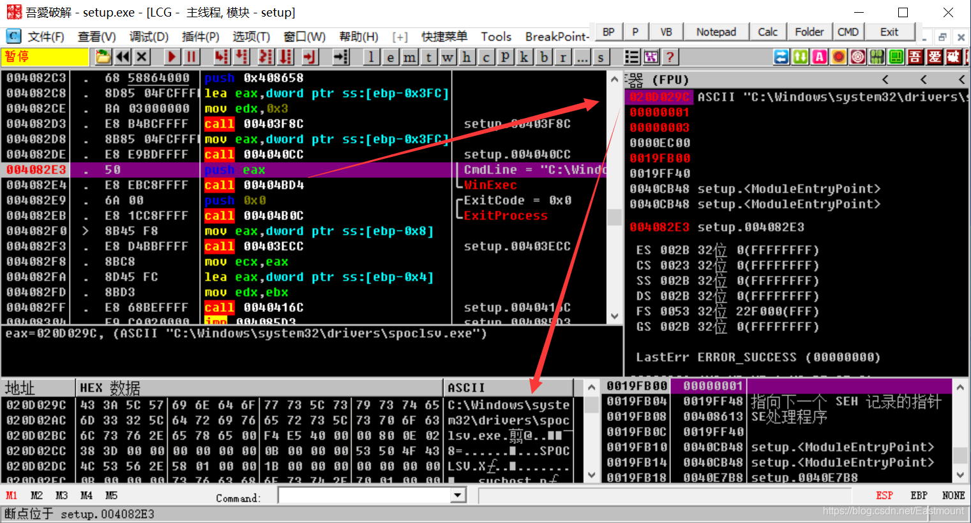This screenshot has width=971, height=523.
Task: Open the 查看(V) menu
Action: tap(97, 37)
